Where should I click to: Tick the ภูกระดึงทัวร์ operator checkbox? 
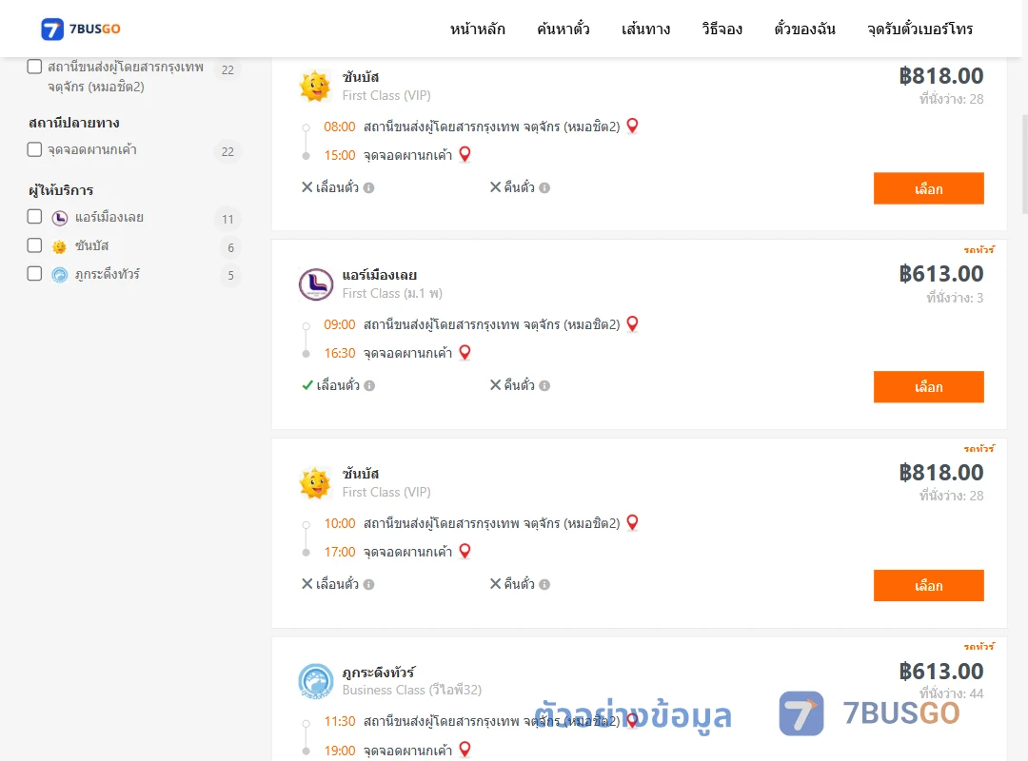(x=35, y=274)
